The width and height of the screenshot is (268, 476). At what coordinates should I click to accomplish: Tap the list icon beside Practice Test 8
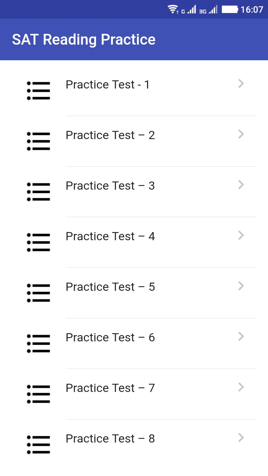pos(38,445)
